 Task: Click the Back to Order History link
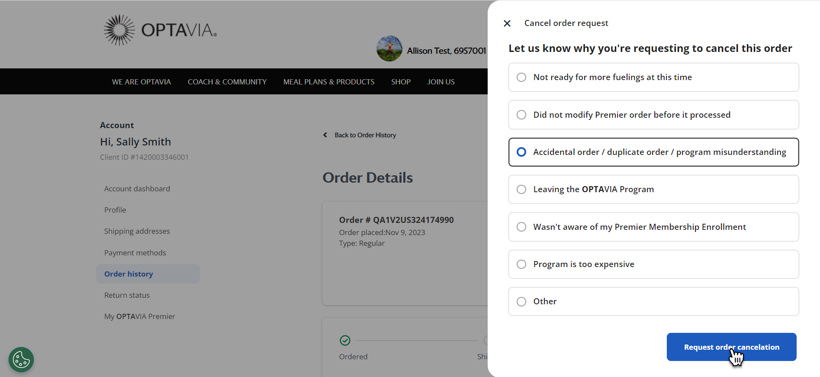[x=365, y=135]
